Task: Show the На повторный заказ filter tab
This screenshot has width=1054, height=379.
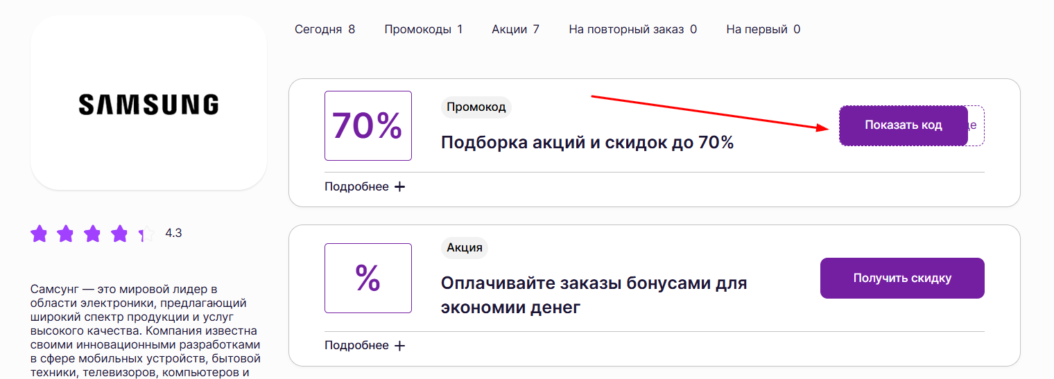Action: click(632, 29)
